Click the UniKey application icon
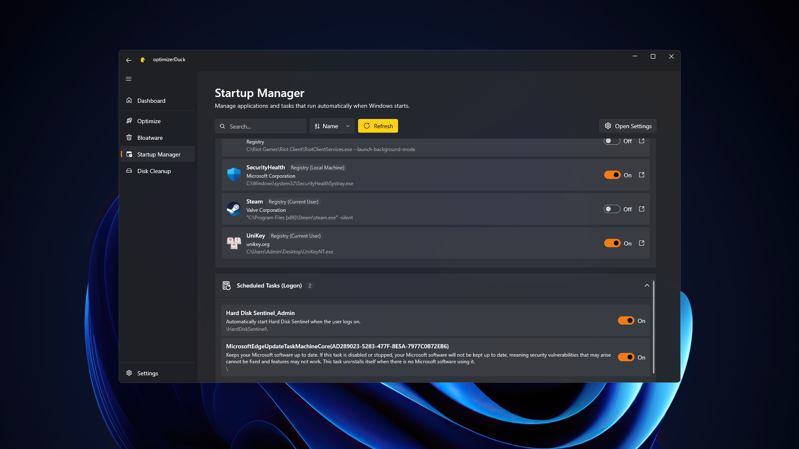This screenshot has height=449, width=799. click(x=234, y=243)
